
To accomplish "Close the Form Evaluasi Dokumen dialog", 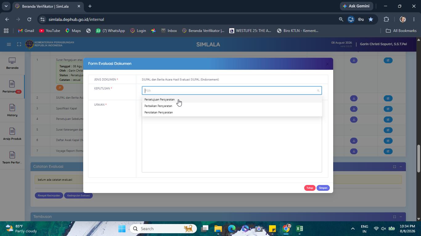I will (x=327, y=64).
